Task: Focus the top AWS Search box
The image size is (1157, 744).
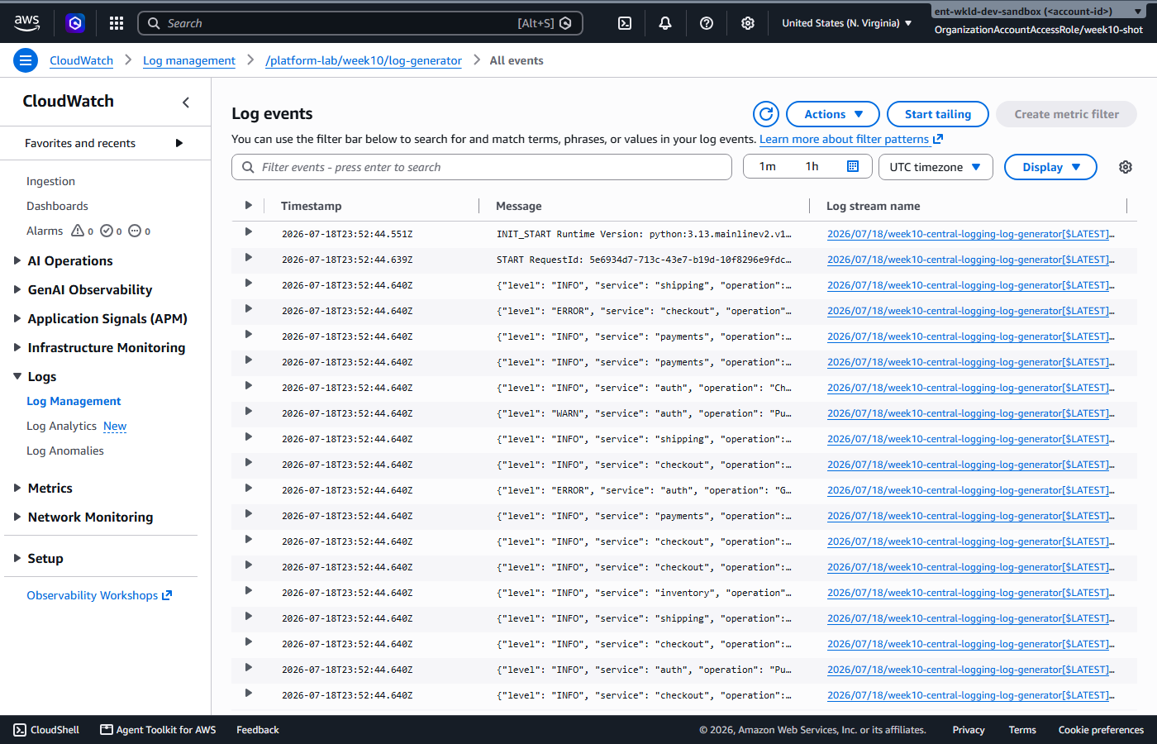Action: click(360, 23)
